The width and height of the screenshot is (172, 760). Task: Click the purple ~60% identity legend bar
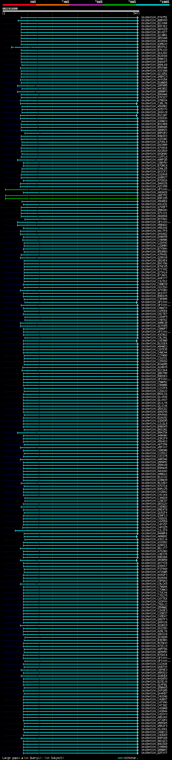coord(86,5)
